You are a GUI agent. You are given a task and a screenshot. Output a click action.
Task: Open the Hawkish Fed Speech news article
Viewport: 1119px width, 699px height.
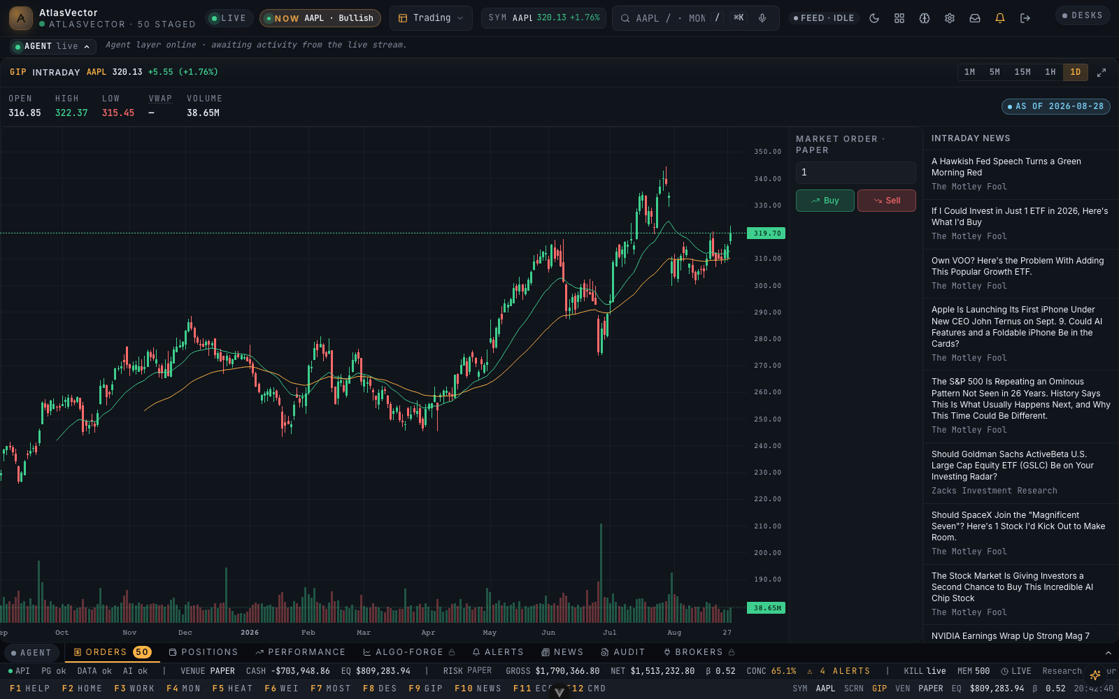coord(1021,174)
